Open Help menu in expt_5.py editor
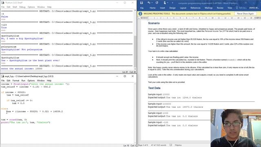Image resolution: width=261 pixels, height=147 pixels. (49, 80)
